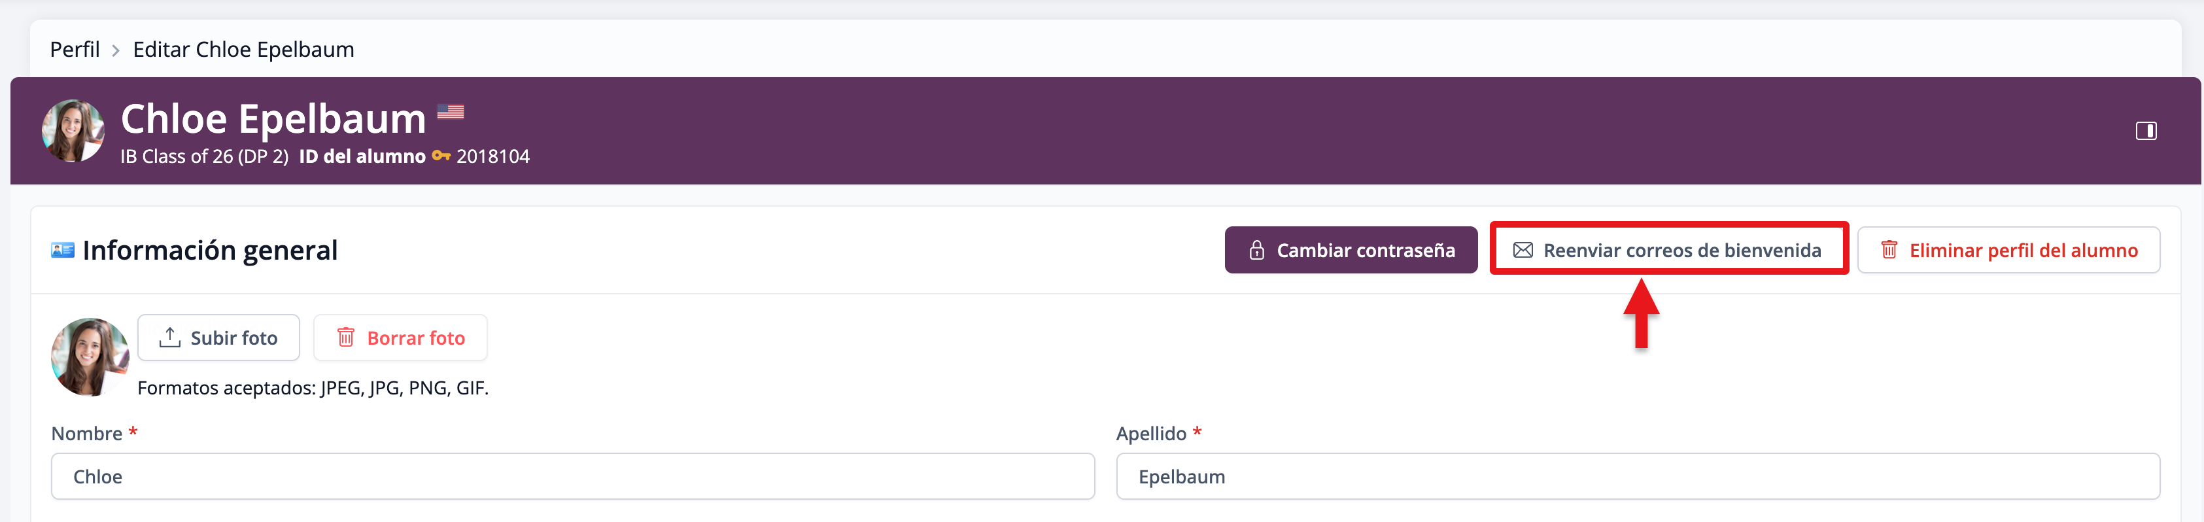Viewport: 2204px width, 522px height.
Task: Click the Nombre field containing Chloe
Action: 572,477
